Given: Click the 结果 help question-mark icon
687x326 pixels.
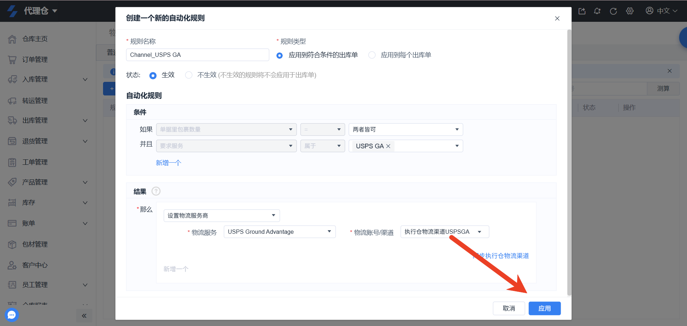Looking at the screenshot, I should coord(156,191).
